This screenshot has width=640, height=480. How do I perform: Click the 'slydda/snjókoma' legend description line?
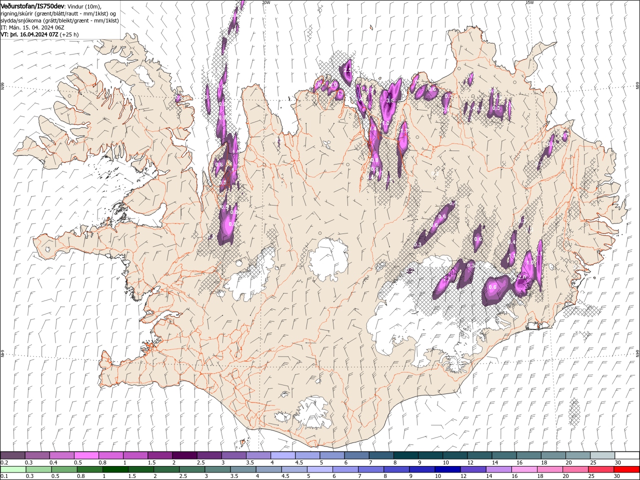[x=59, y=20]
